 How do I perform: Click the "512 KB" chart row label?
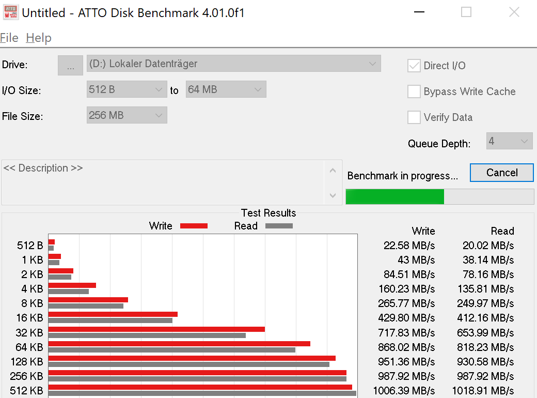[x=27, y=390]
